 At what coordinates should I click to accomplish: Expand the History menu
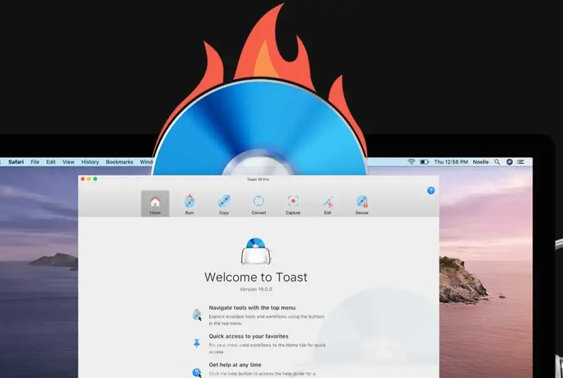(x=90, y=162)
